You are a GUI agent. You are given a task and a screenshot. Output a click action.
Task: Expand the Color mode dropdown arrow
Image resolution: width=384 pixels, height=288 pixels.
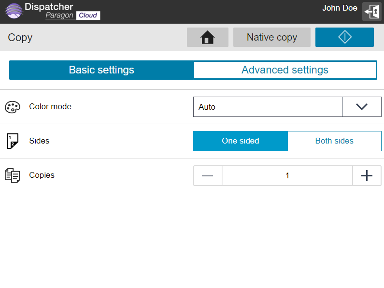(x=361, y=107)
